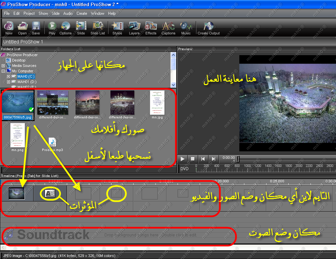Click the preview seek bar handle
This screenshot has height=259, width=336.
point(238,159)
